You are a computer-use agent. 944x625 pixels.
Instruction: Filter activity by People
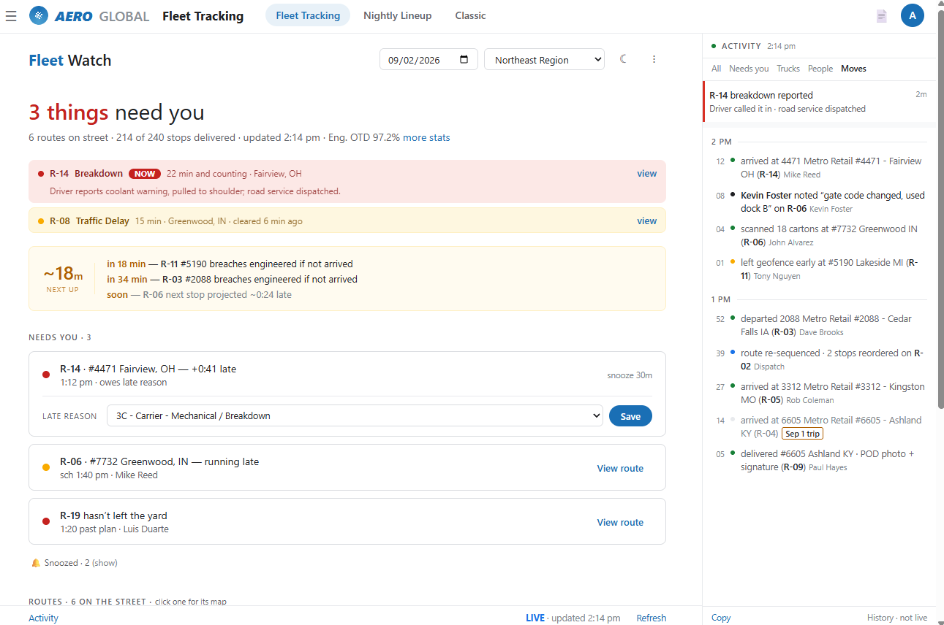[820, 69]
